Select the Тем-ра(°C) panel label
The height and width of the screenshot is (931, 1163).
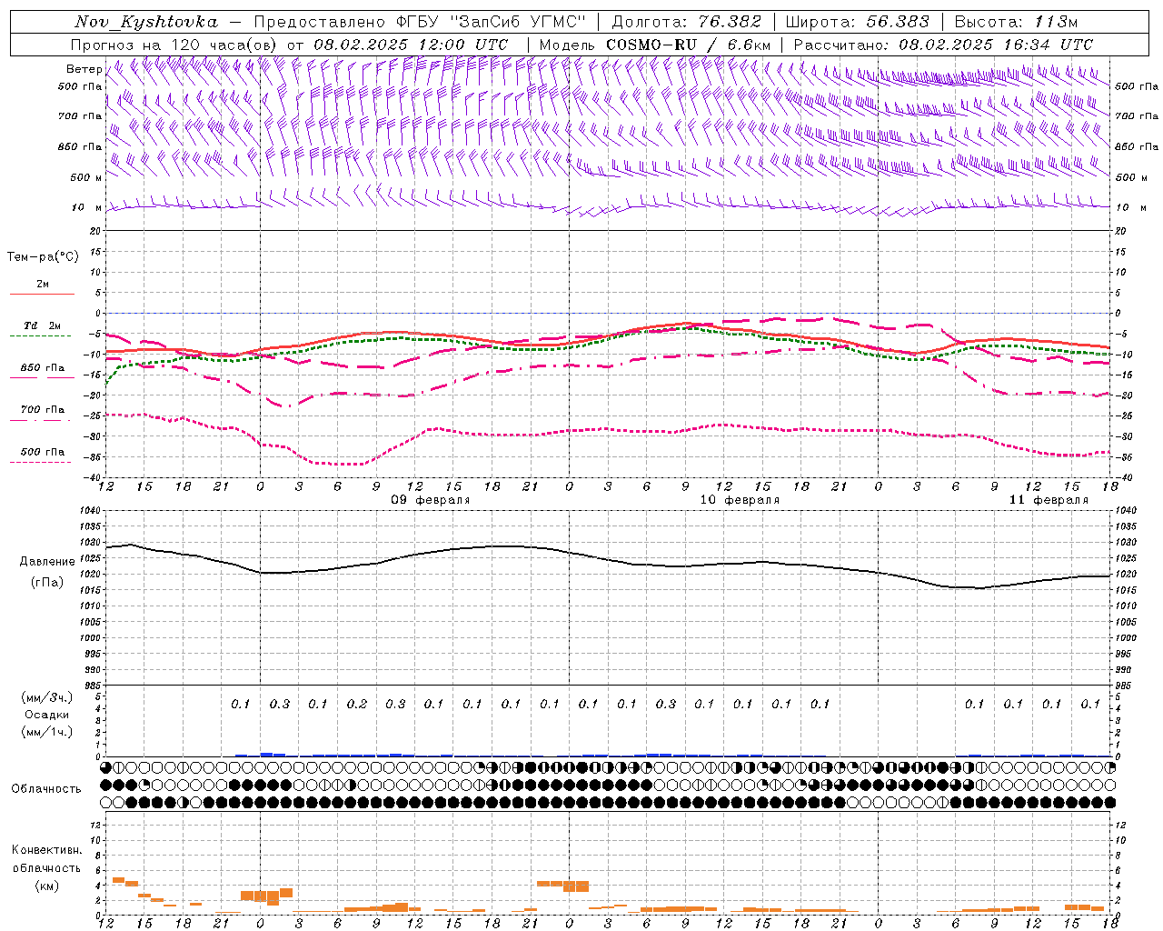tap(43, 257)
